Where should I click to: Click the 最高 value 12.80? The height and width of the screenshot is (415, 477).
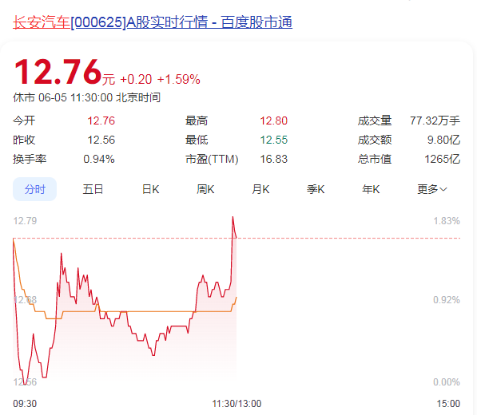(x=273, y=121)
